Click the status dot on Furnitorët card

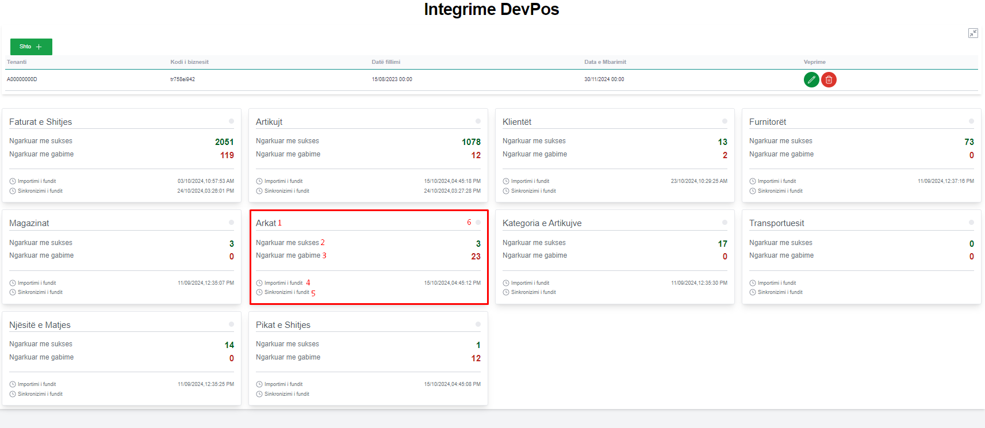coord(971,121)
